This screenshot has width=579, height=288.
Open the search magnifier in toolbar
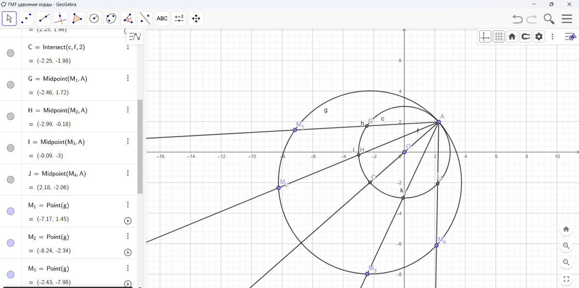[549, 19]
